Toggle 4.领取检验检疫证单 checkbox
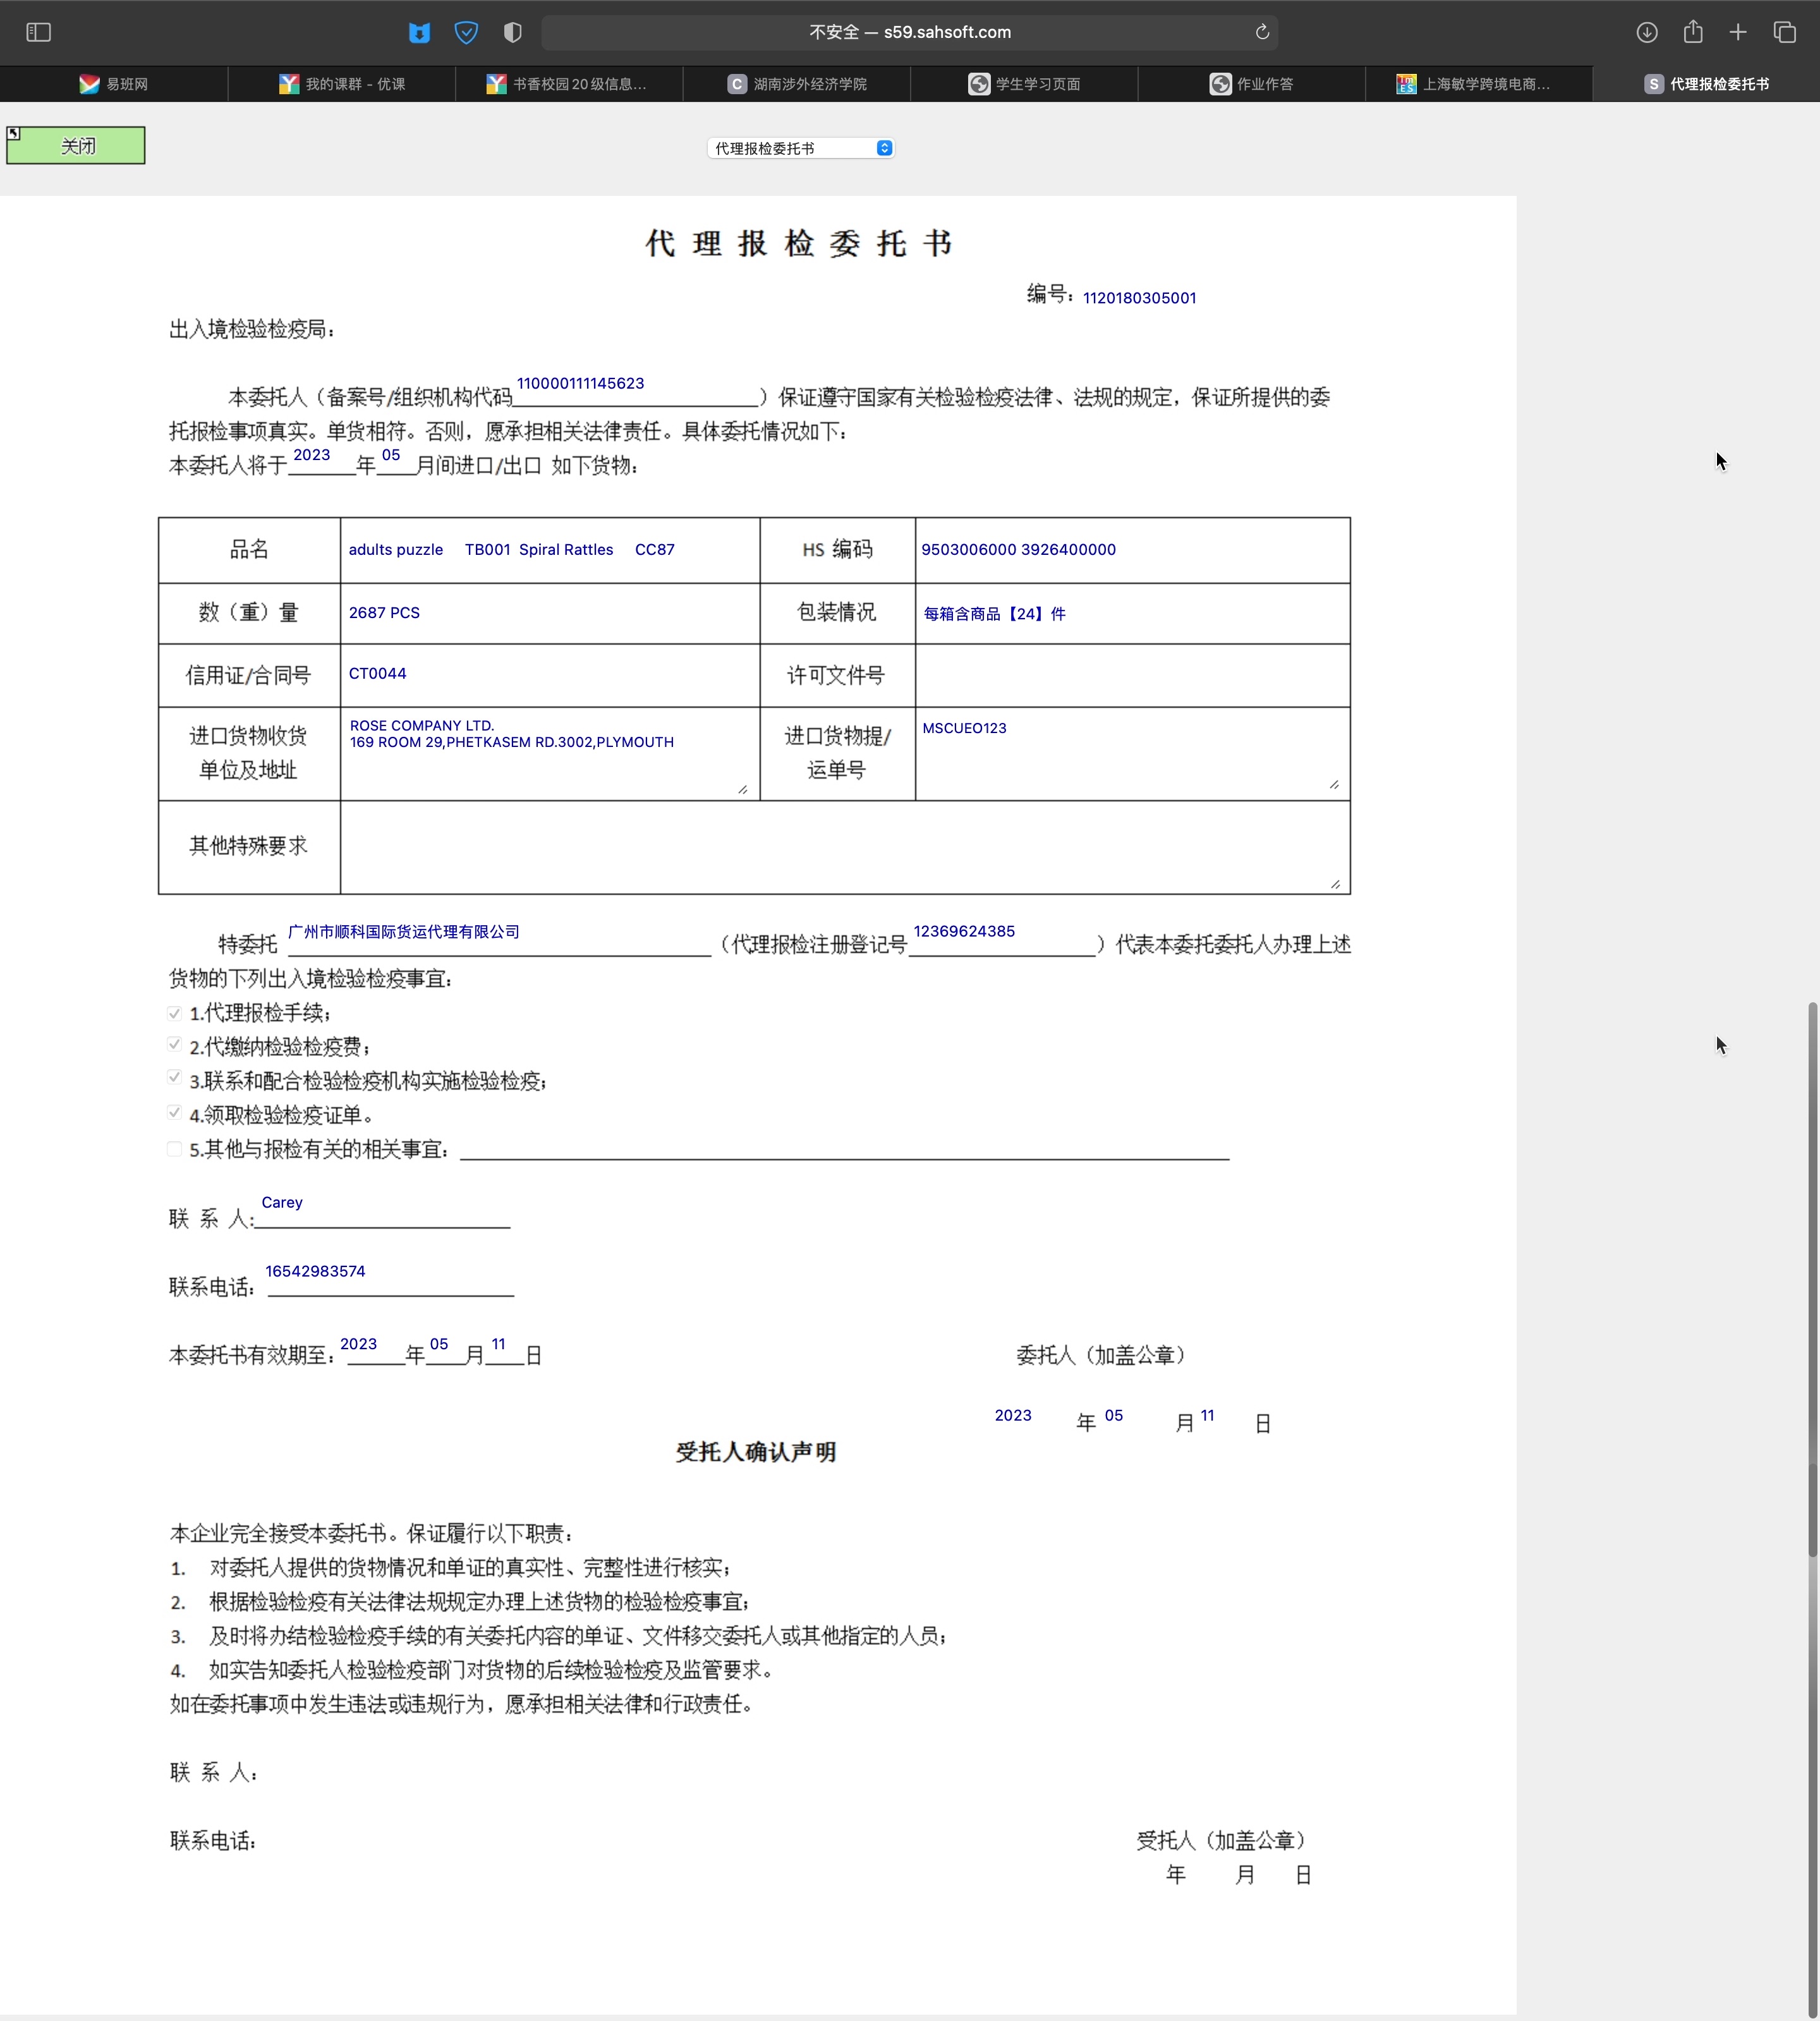 (174, 1113)
